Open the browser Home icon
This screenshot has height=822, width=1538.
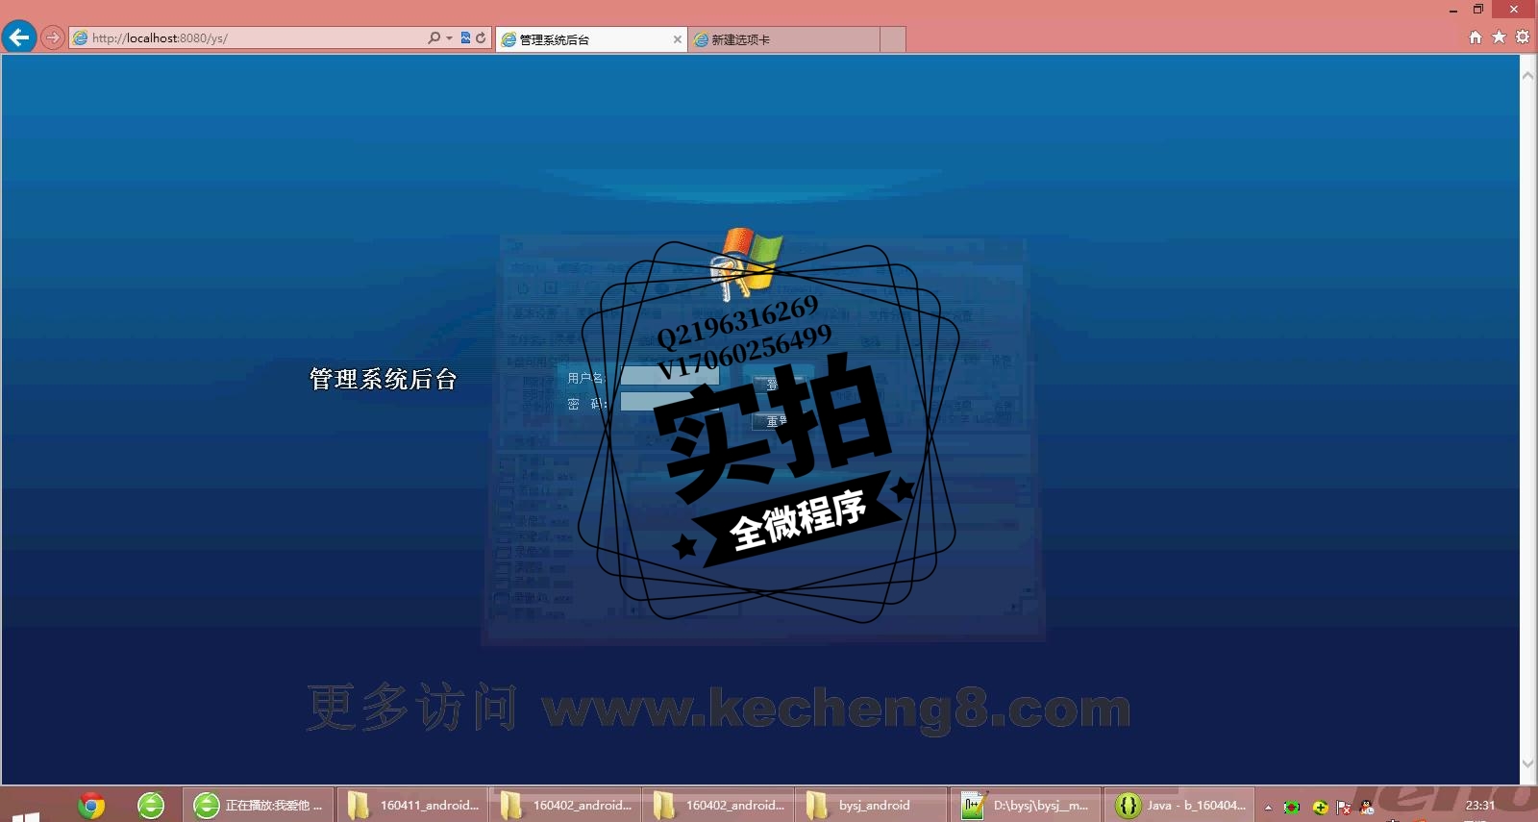[x=1476, y=37]
